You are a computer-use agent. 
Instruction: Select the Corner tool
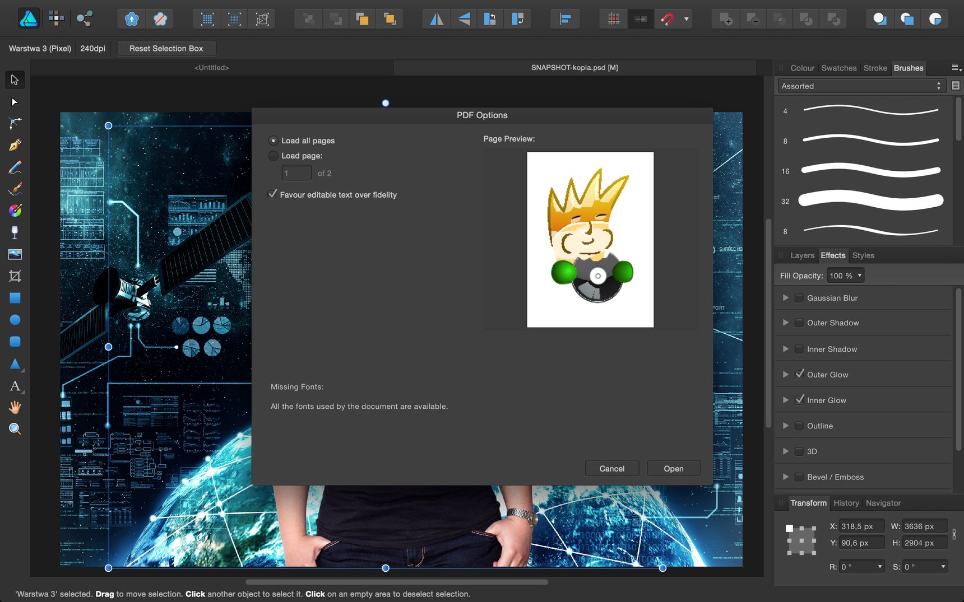(x=15, y=124)
